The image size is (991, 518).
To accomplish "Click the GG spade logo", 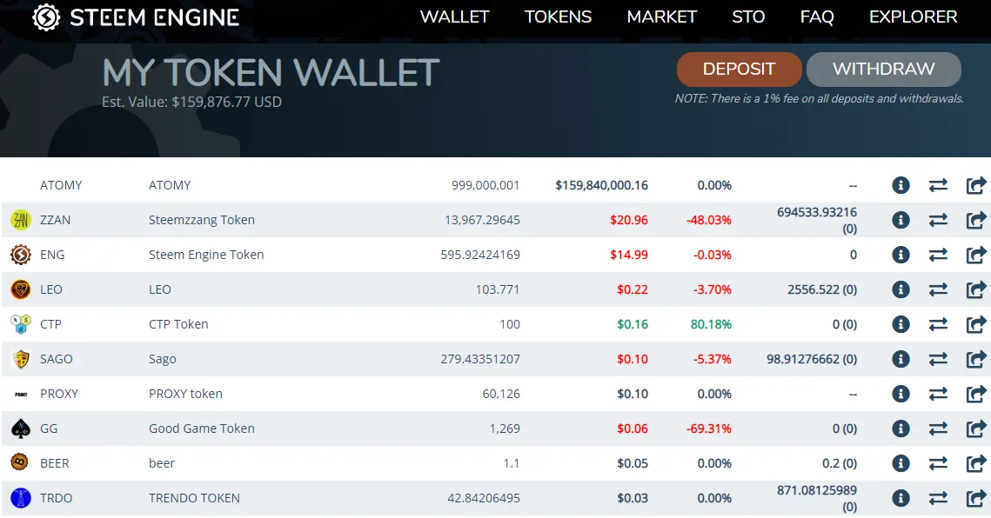I will 21,428.
